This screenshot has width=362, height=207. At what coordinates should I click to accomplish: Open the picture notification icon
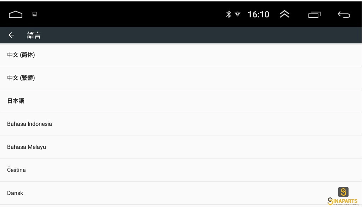35,14
